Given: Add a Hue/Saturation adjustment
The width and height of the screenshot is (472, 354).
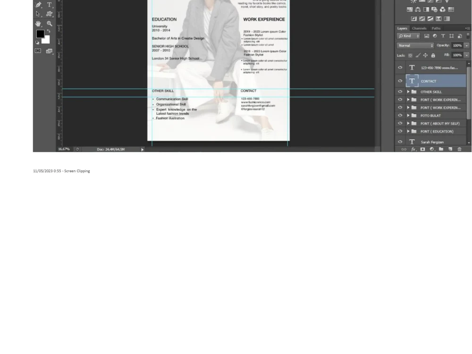Looking at the screenshot, I should 410,9.
